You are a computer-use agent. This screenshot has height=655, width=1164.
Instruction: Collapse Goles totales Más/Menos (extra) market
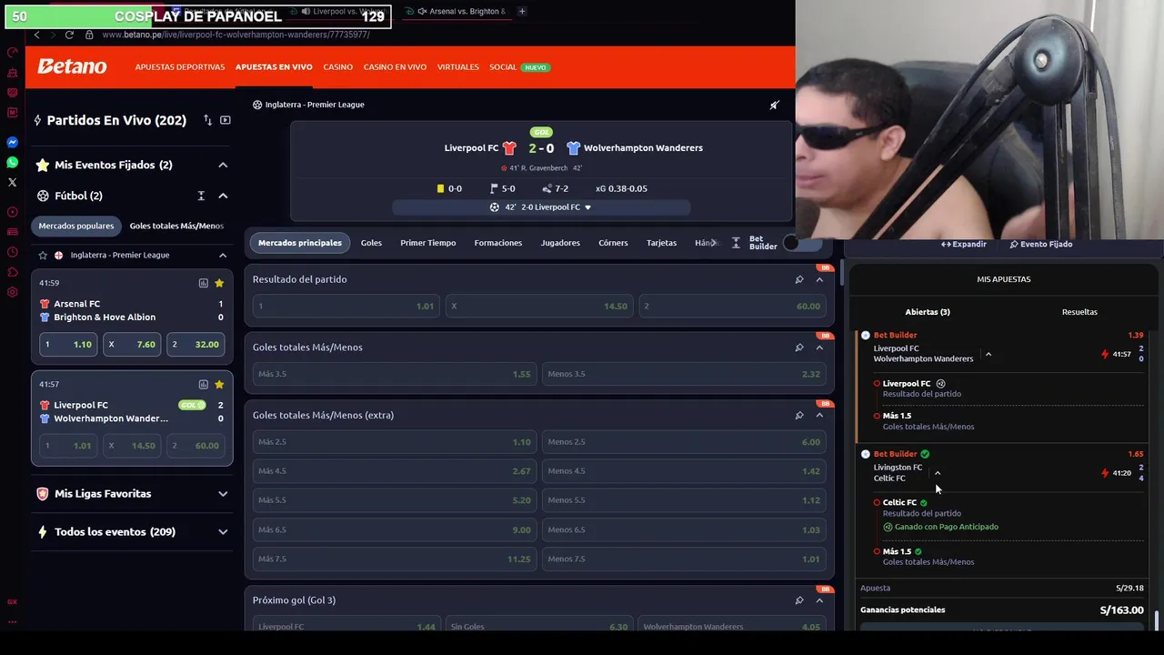[x=819, y=415]
